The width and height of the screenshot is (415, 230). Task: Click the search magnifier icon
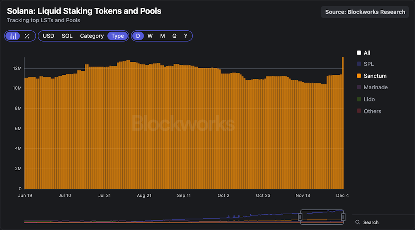point(357,222)
